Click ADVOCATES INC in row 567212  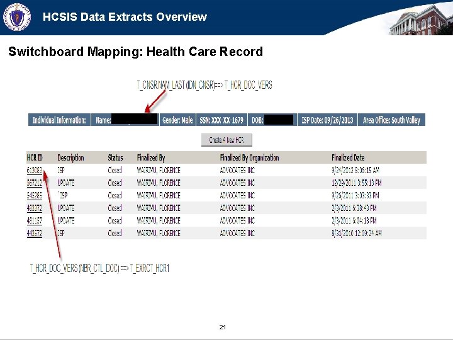pyautogui.click(x=237, y=183)
